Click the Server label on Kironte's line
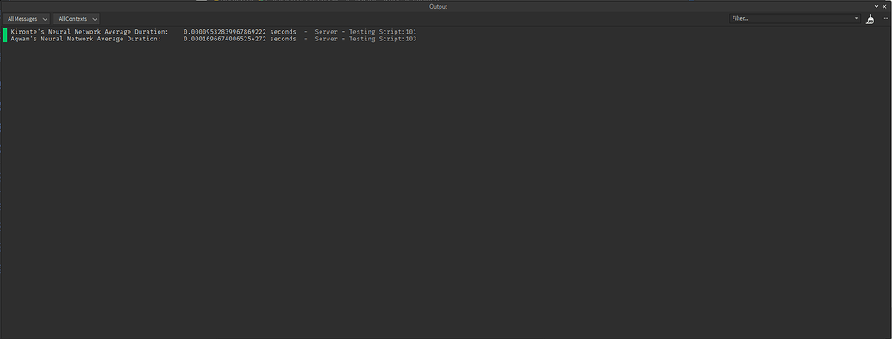 tap(327, 32)
